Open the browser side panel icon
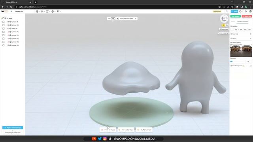 (x=242, y=7)
